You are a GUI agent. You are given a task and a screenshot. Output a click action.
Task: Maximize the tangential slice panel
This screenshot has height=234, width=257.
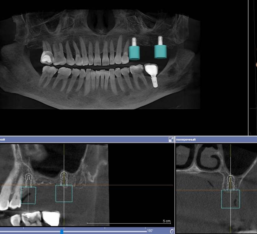[x=171, y=139]
